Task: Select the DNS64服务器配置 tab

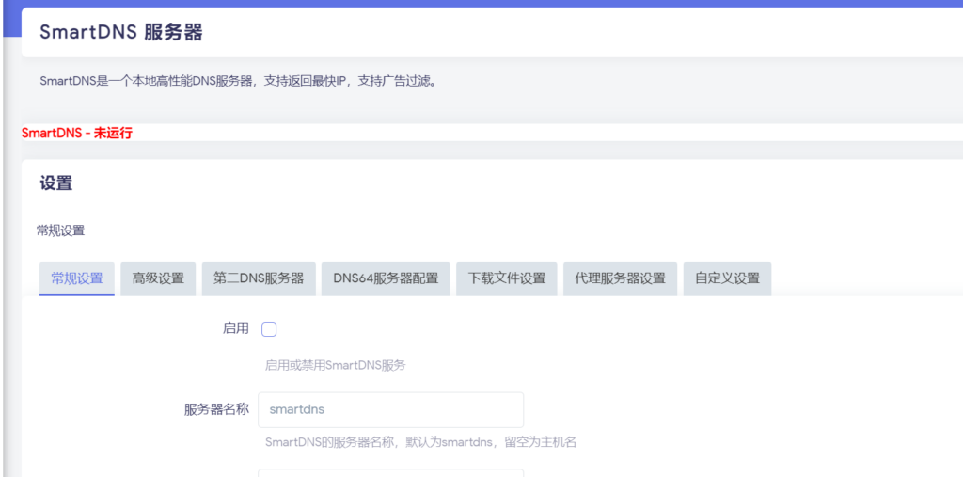Action: 386,278
